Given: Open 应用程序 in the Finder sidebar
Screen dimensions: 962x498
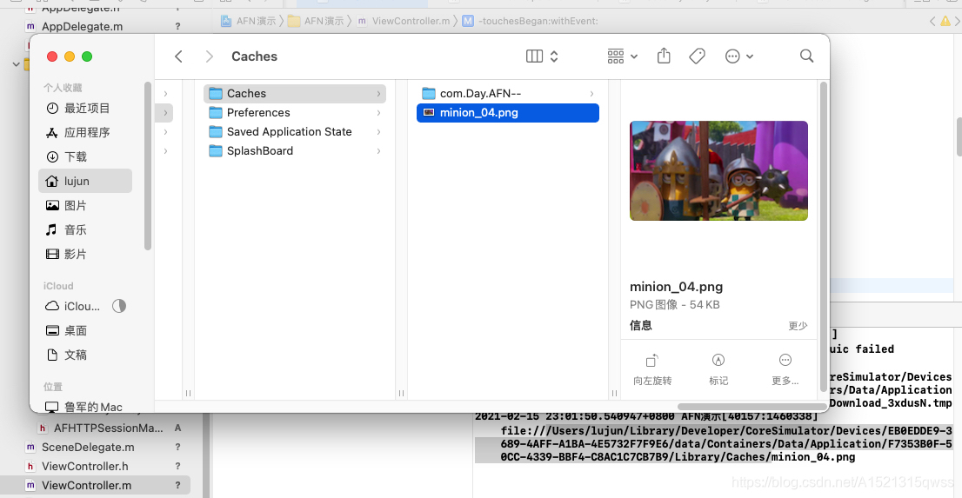Looking at the screenshot, I should [85, 132].
